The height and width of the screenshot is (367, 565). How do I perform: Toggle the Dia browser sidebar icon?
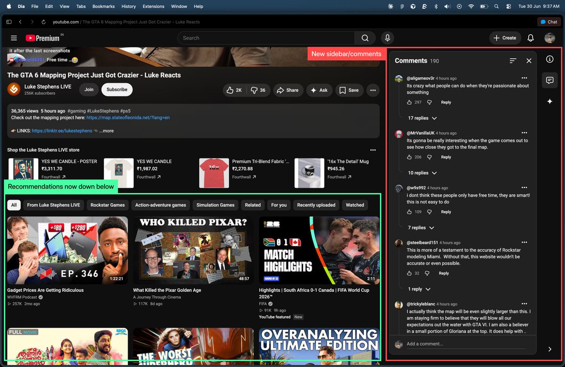pos(9,22)
